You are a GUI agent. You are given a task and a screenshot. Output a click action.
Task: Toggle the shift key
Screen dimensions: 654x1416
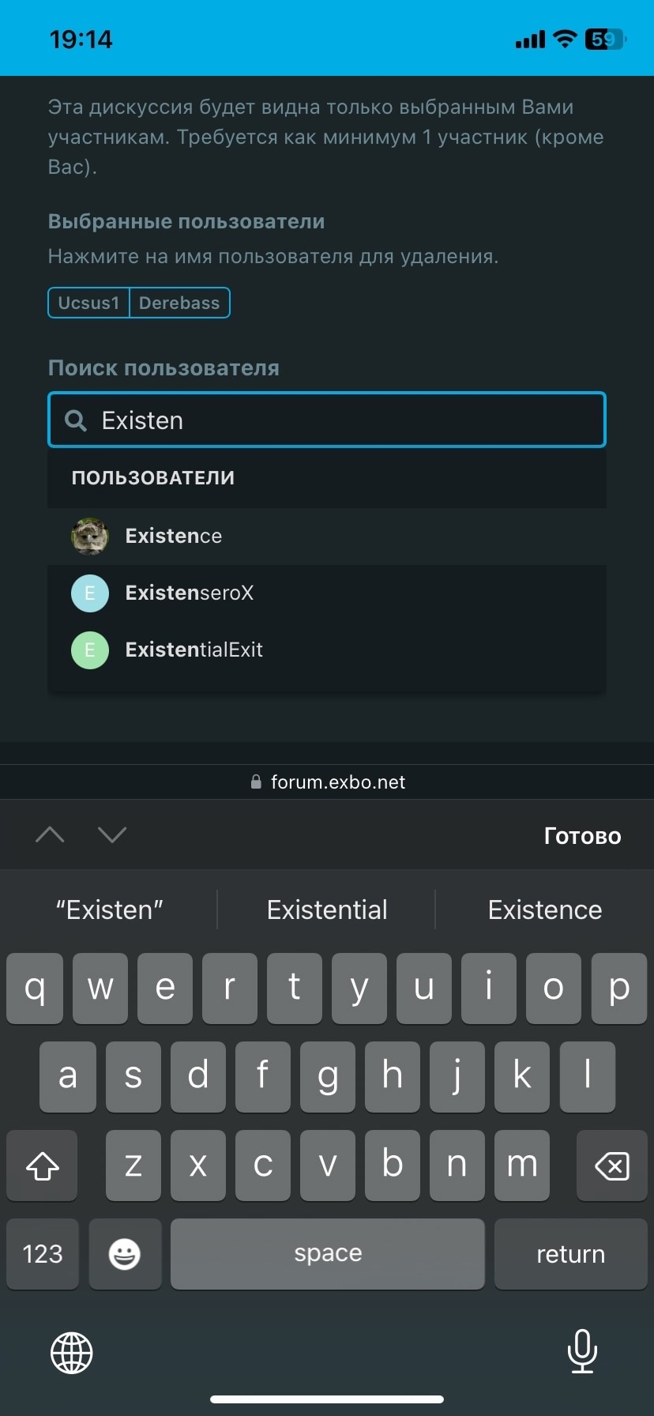(43, 1166)
